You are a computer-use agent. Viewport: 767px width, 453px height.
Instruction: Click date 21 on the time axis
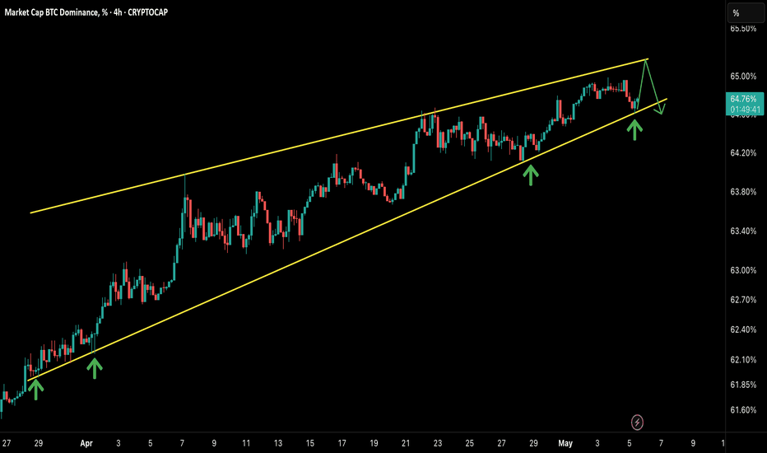[x=406, y=443]
